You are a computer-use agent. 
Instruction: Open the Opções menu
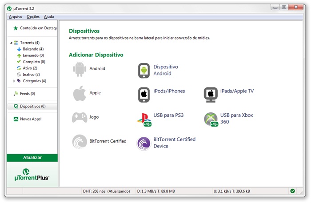[x=33, y=16]
